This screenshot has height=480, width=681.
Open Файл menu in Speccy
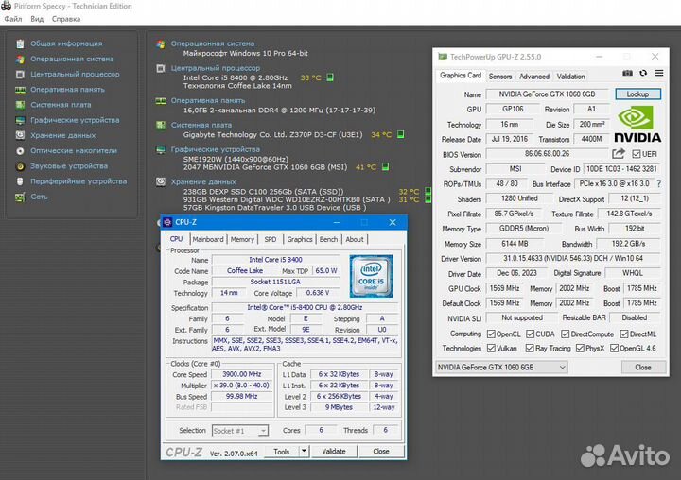(13, 19)
